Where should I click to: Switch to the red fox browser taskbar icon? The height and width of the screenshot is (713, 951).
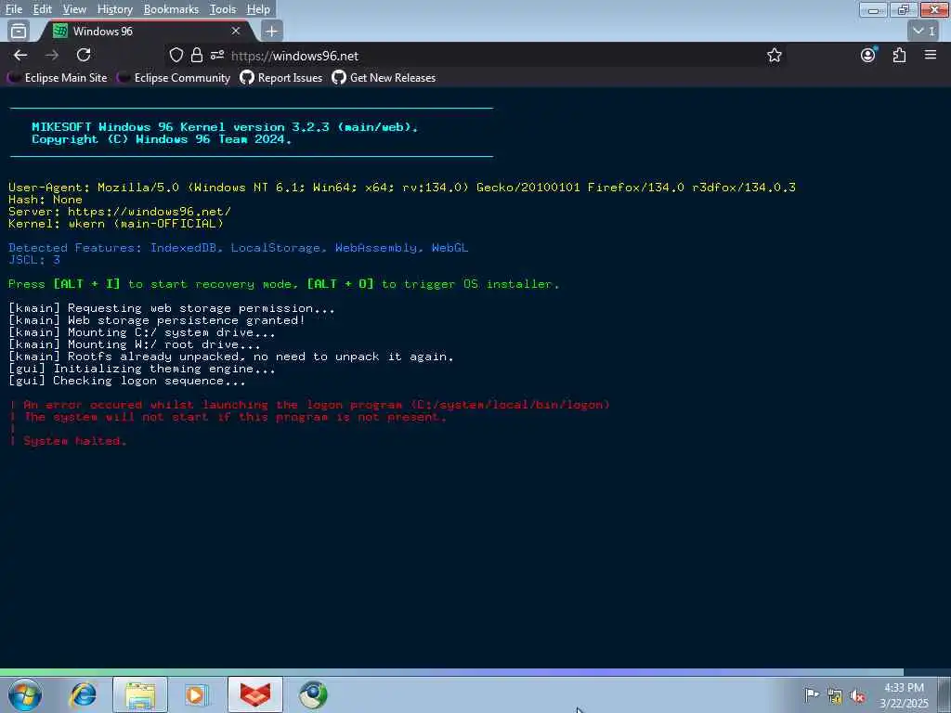coord(255,694)
